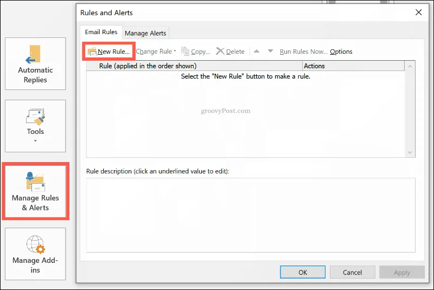Screen dimensions: 434x290
Task: Open the Tools dropdown menu
Action: click(x=35, y=126)
